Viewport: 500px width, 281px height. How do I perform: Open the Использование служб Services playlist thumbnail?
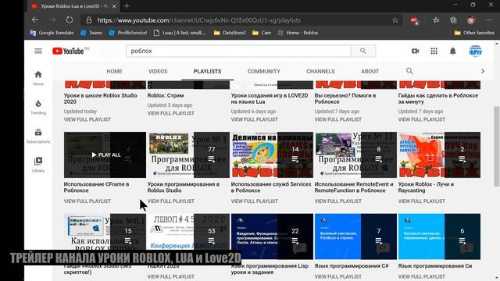tap(272, 155)
